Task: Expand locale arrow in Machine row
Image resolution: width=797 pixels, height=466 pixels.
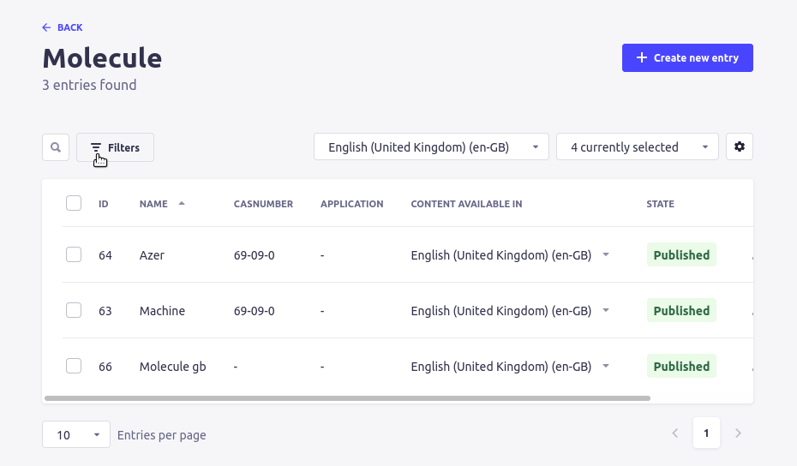Action: pyautogui.click(x=606, y=310)
